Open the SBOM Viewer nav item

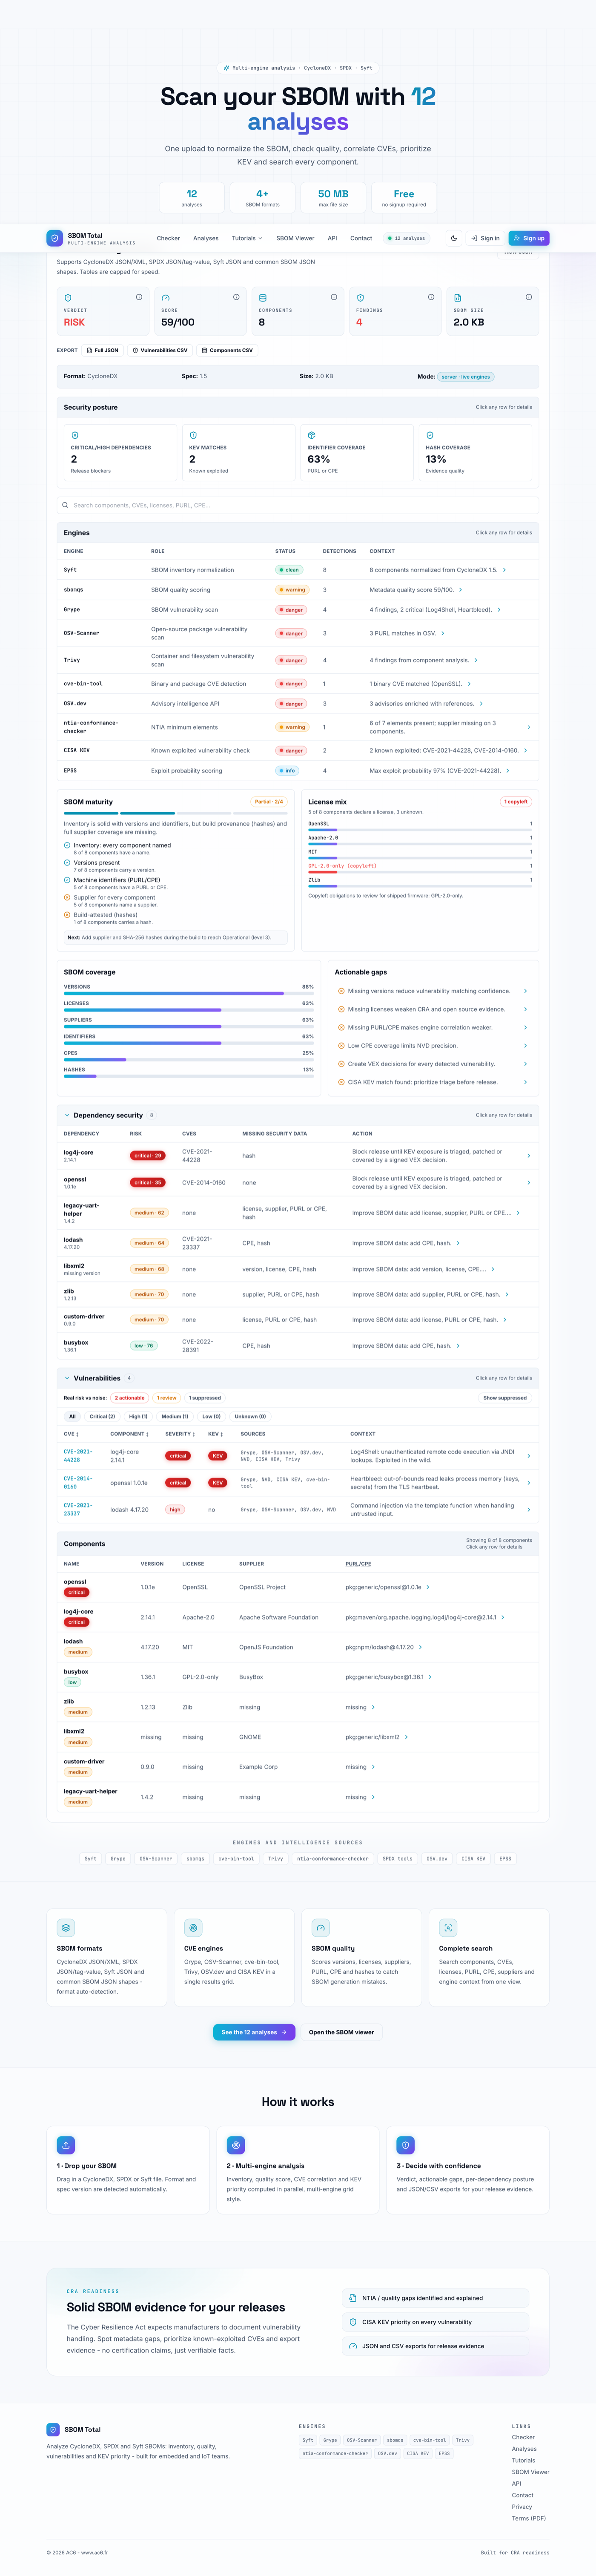tap(295, 238)
